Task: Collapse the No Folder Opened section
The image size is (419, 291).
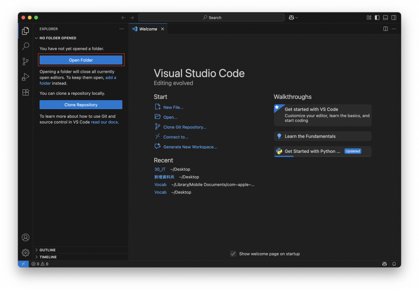Action: pos(58,38)
